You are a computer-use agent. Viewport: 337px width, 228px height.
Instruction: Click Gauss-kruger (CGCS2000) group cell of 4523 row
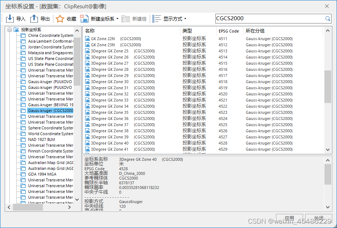click(269, 112)
